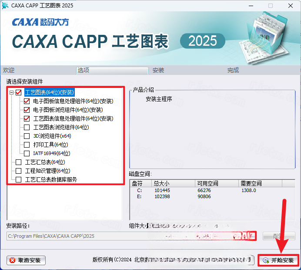This screenshot has height=270, width=301.
Task: Switch to the 安装 step tab
Action: (x=158, y=71)
